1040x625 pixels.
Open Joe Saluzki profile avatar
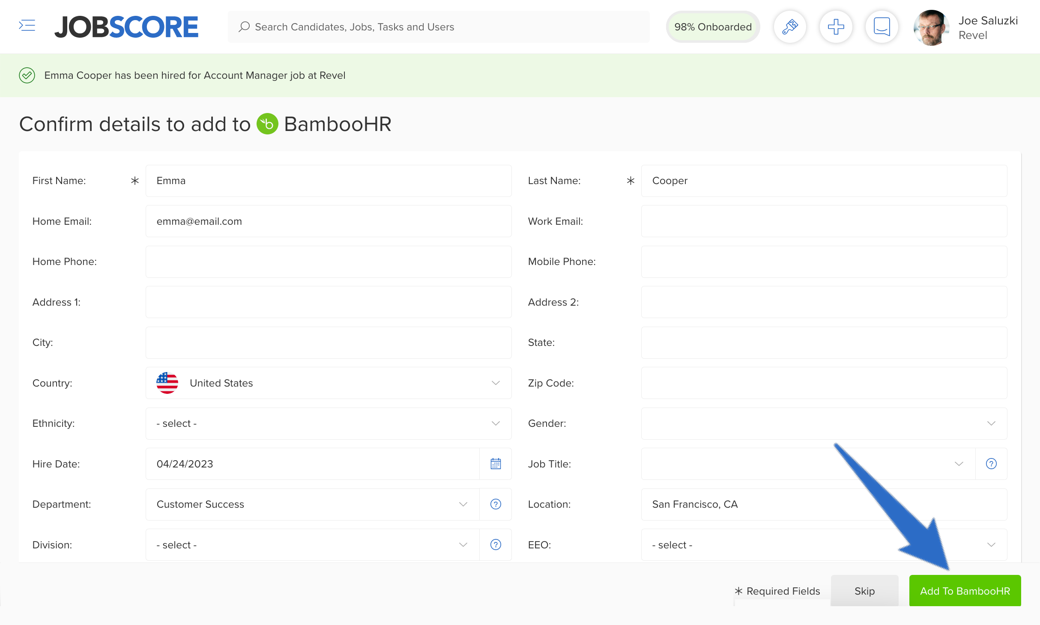[x=931, y=27]
